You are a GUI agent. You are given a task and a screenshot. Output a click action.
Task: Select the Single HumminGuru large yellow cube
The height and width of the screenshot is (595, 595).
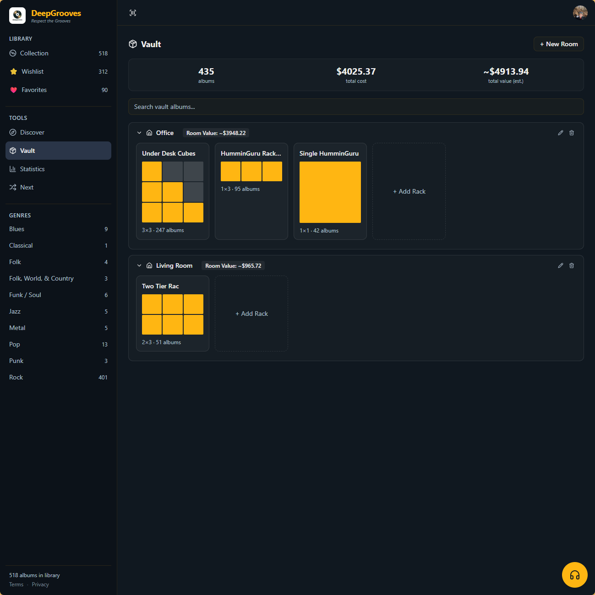pos(330,192)
